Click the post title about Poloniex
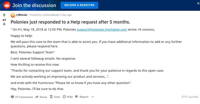 tap(70, 22)
